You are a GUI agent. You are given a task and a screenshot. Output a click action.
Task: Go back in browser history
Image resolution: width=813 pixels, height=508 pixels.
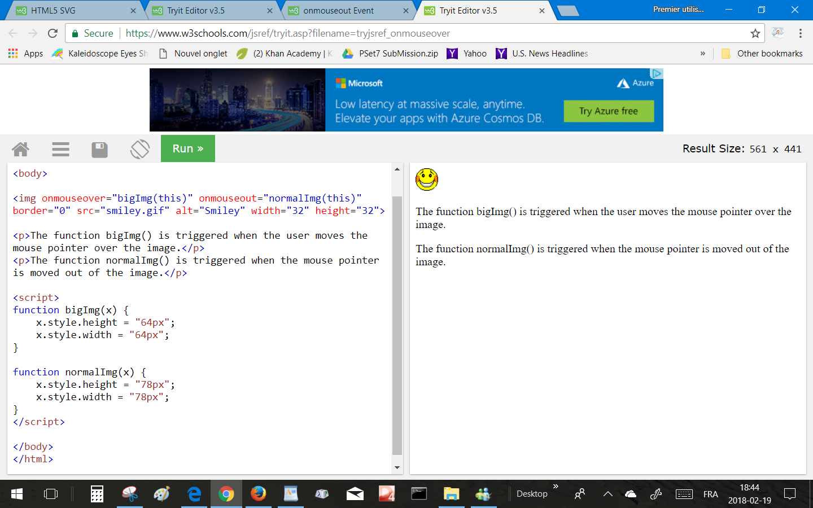click(14, 33)
